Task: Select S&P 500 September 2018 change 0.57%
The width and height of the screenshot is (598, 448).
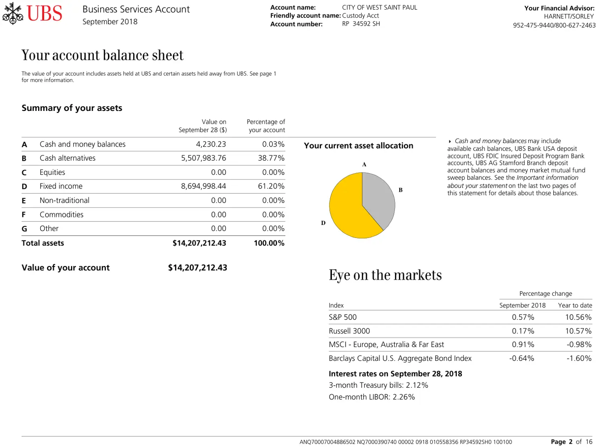Action: 523,317
